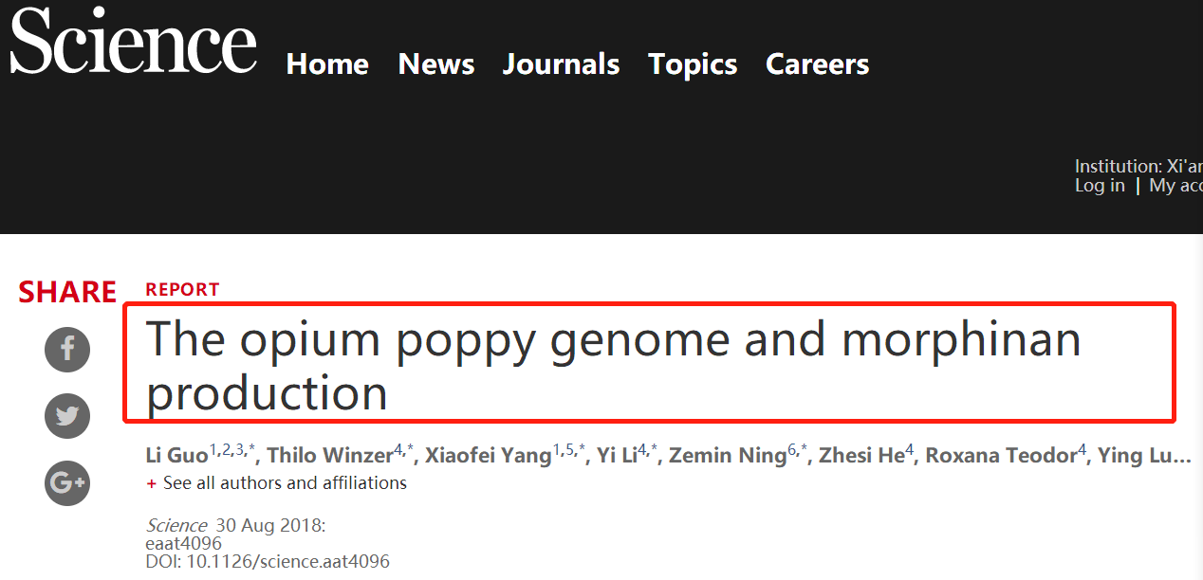Click author name Thilo Winzer

(330, 456)
